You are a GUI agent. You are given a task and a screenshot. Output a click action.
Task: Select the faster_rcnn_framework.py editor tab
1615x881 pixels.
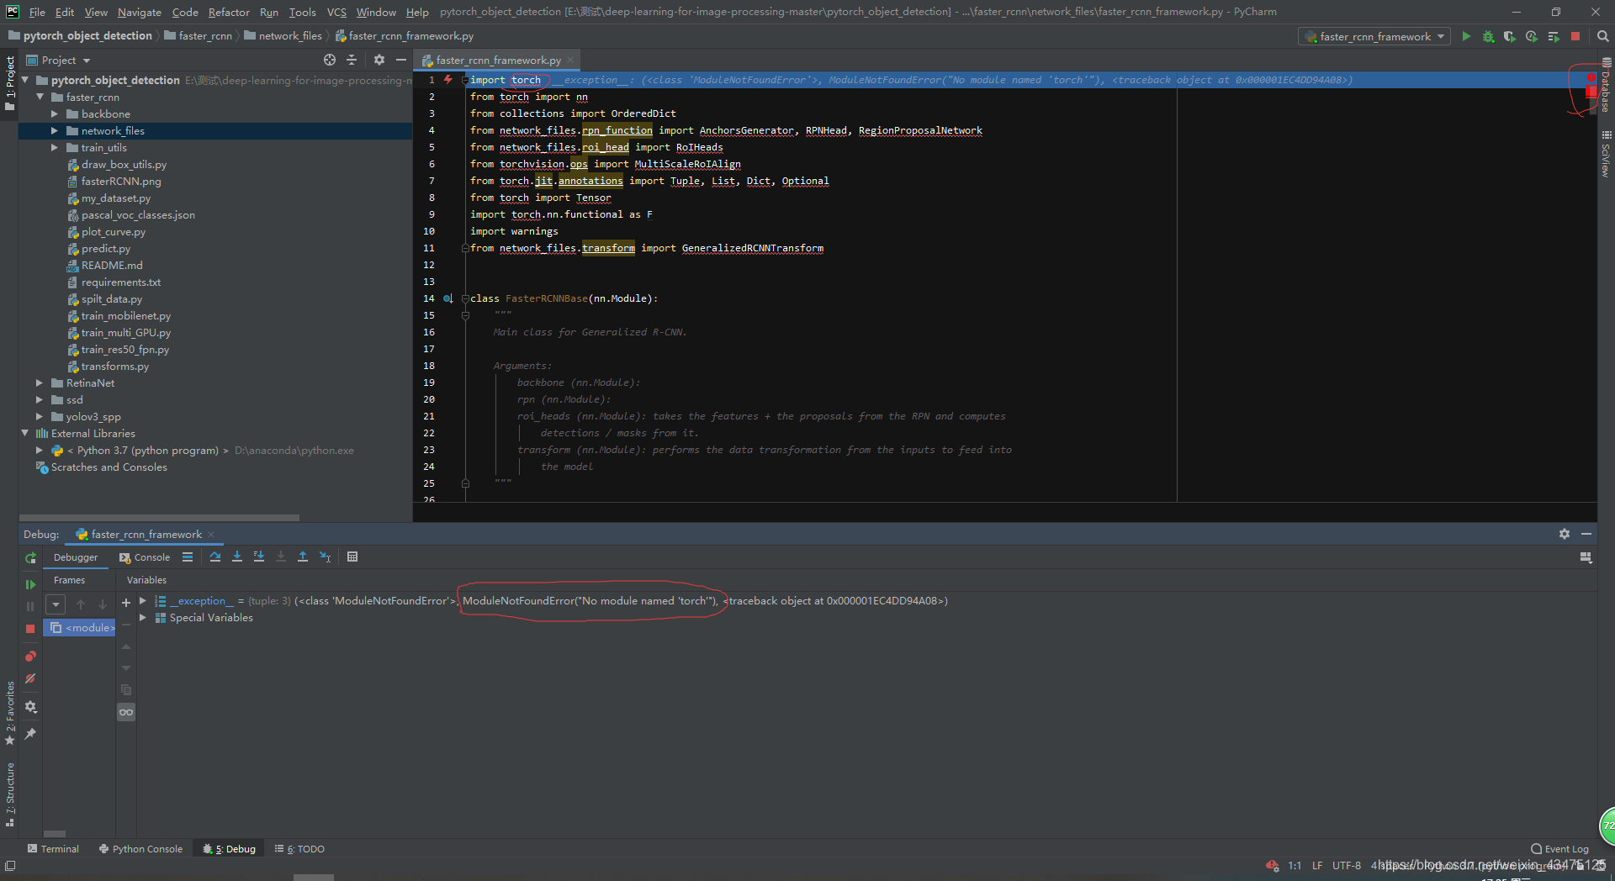[498, 60]
